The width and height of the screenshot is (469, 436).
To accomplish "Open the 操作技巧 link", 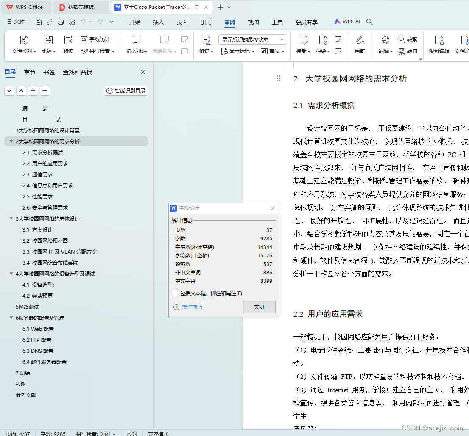I will pos(192,307).
